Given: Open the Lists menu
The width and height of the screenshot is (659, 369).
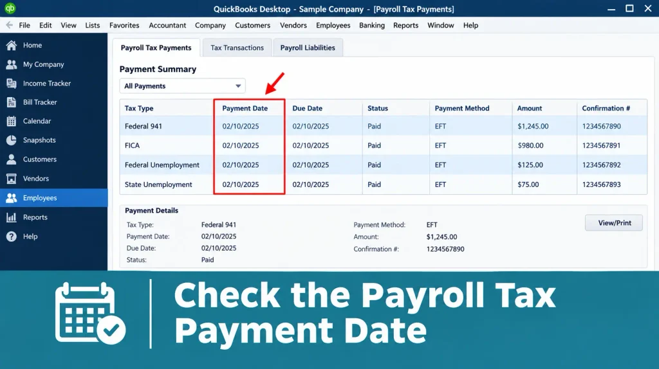Looking at the screenshot, I should point(93,25).
